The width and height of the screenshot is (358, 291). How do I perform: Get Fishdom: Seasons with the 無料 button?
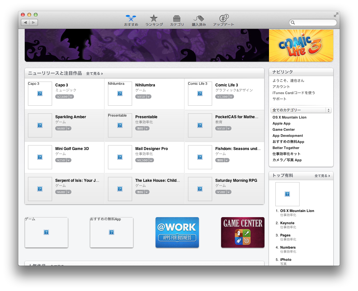[220, 160]
